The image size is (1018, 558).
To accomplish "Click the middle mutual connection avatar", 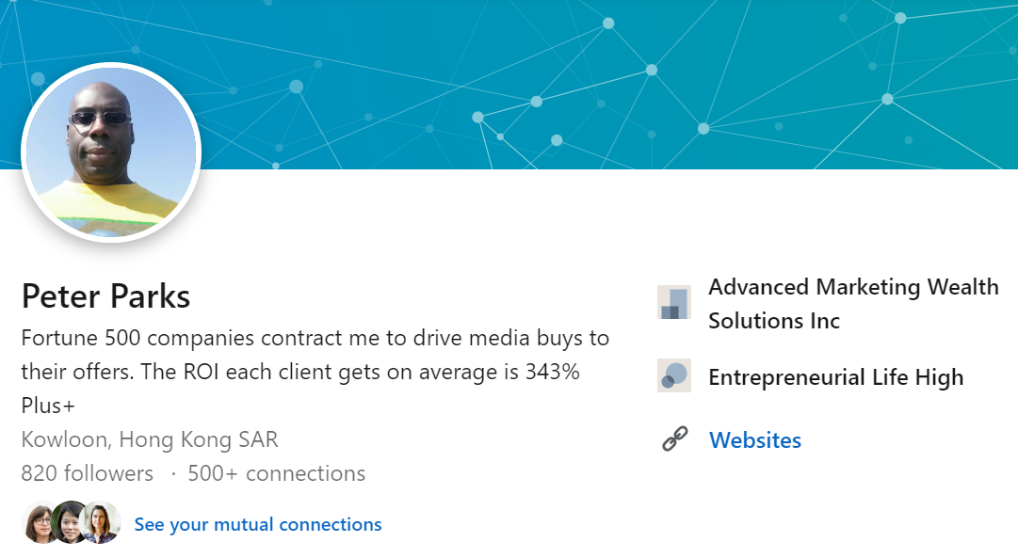I will (x=70, y=522).
